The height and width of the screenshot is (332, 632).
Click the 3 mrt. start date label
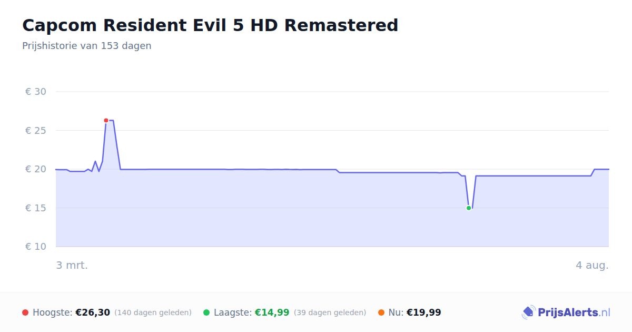[x=72, y=265]
